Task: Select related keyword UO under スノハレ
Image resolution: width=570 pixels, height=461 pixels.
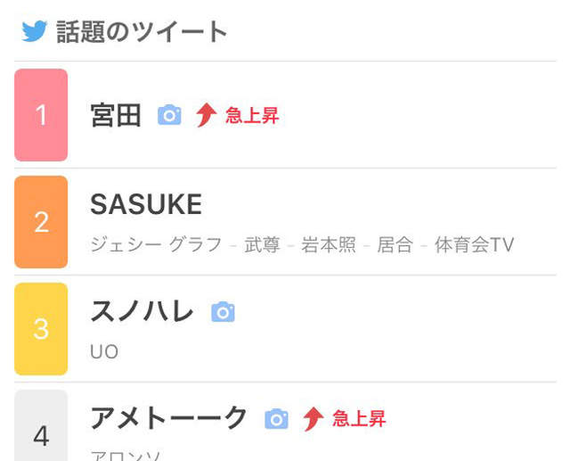Action: point(104,351)
